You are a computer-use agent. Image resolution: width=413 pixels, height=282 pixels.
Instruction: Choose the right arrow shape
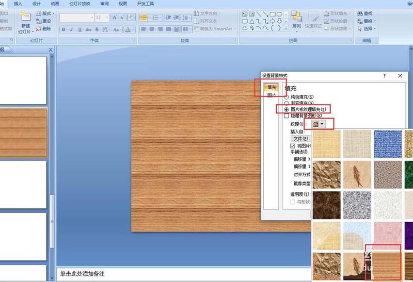tap(273, 21)
